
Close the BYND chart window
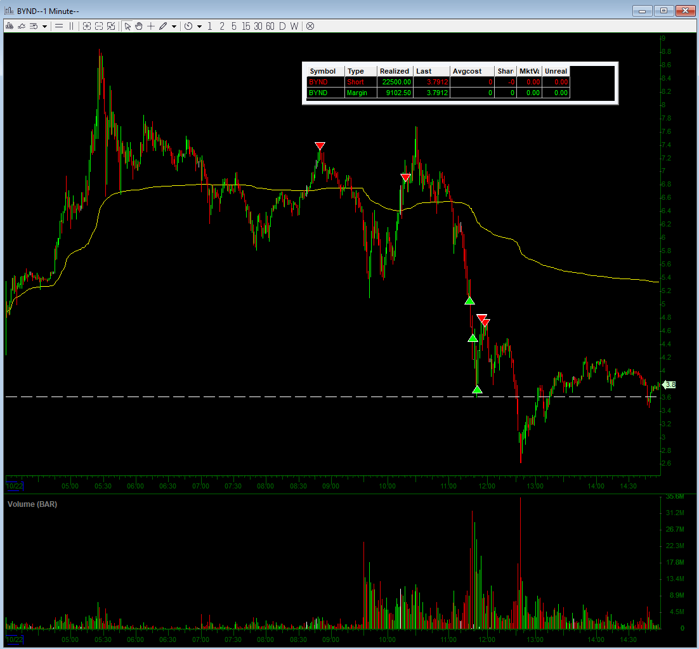coord(685,11)
